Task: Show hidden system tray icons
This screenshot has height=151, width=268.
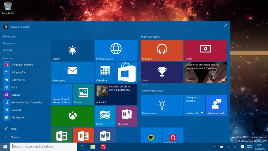Action: point(214,147)
